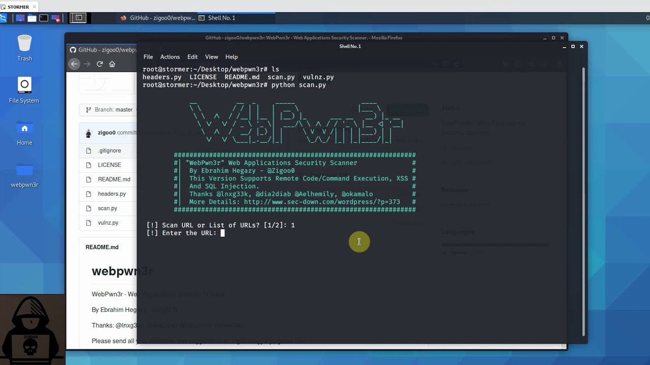Screen dimensions: 650x365
Task: Click the terminal URL input prompt line
Action: pyautogui.click(x=185, y=233)
